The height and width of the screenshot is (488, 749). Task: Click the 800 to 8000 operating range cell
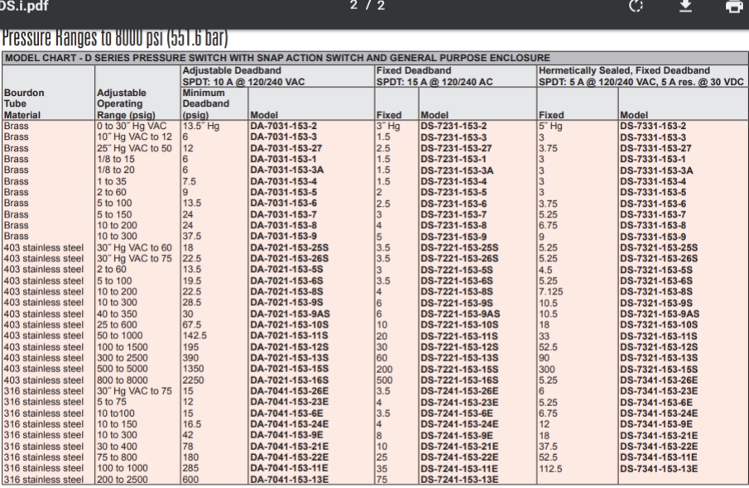[x=123, y=379]
